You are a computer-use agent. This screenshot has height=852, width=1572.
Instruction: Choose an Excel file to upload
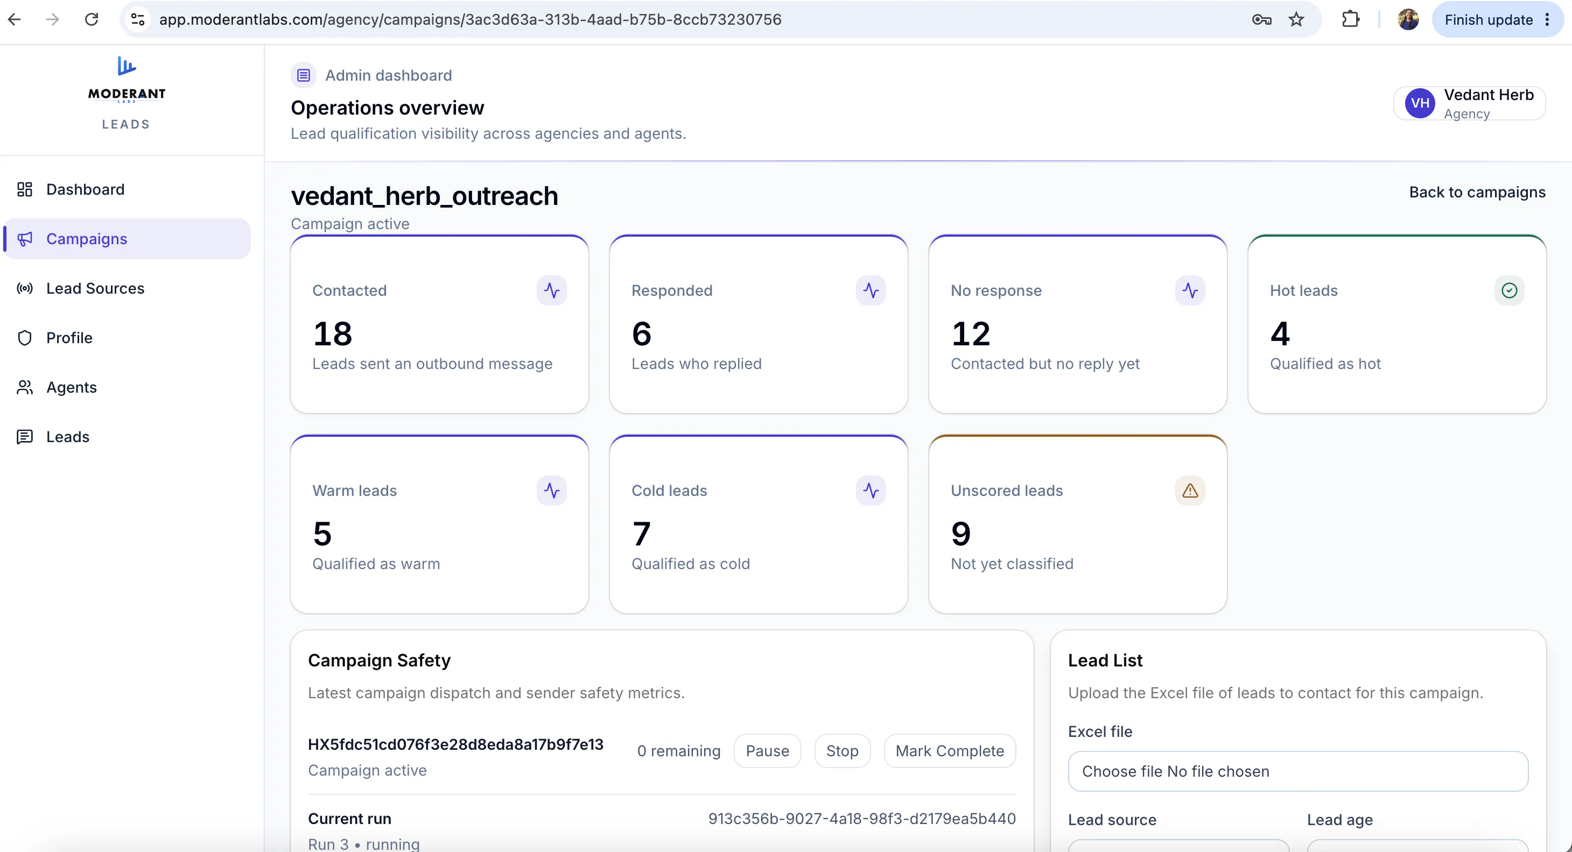pyautogui.click(x=1298, y=771)
